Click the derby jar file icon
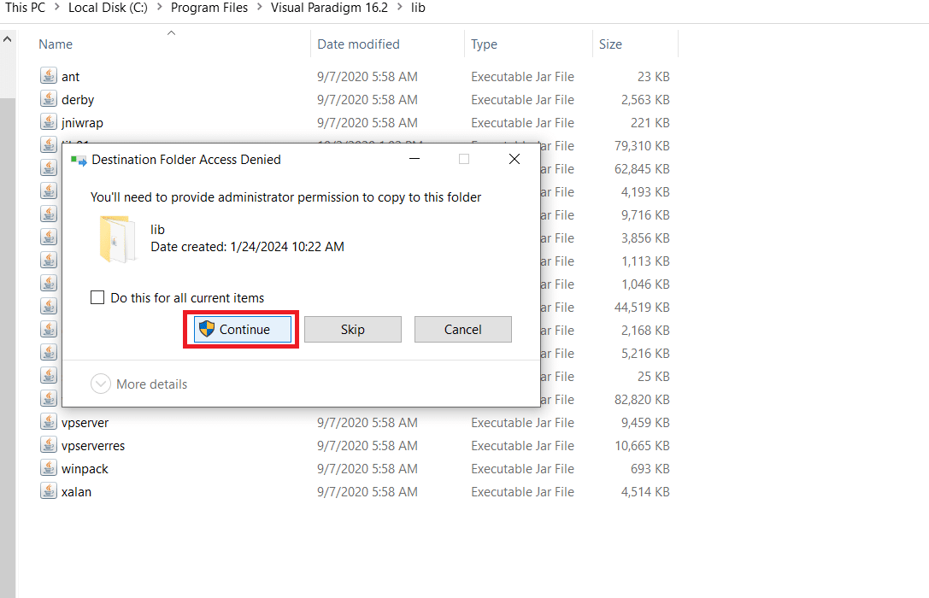Screen dimensions: 929x598 pyautogui.click(x=49, y=99)
